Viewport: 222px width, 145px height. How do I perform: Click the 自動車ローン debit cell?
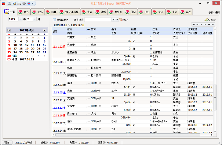[77, 60]
